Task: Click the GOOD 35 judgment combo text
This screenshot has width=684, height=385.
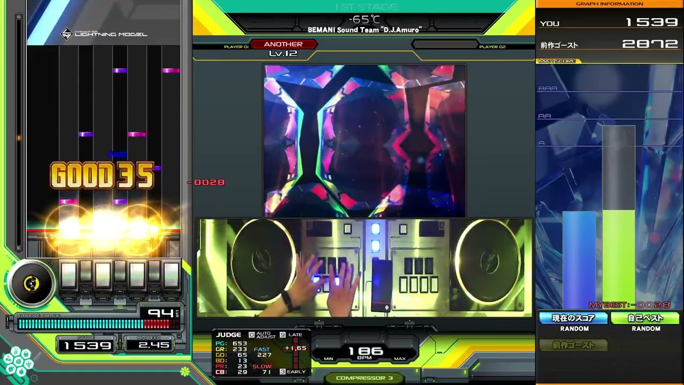Action: pos(103,175)
